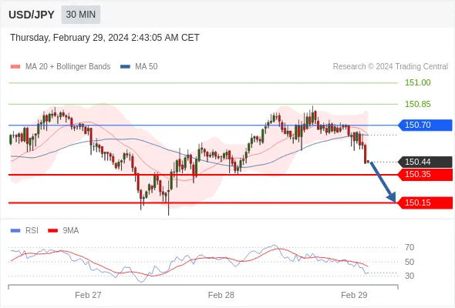Click the Research © 2024 Trading Central credit

coord(390,67)
